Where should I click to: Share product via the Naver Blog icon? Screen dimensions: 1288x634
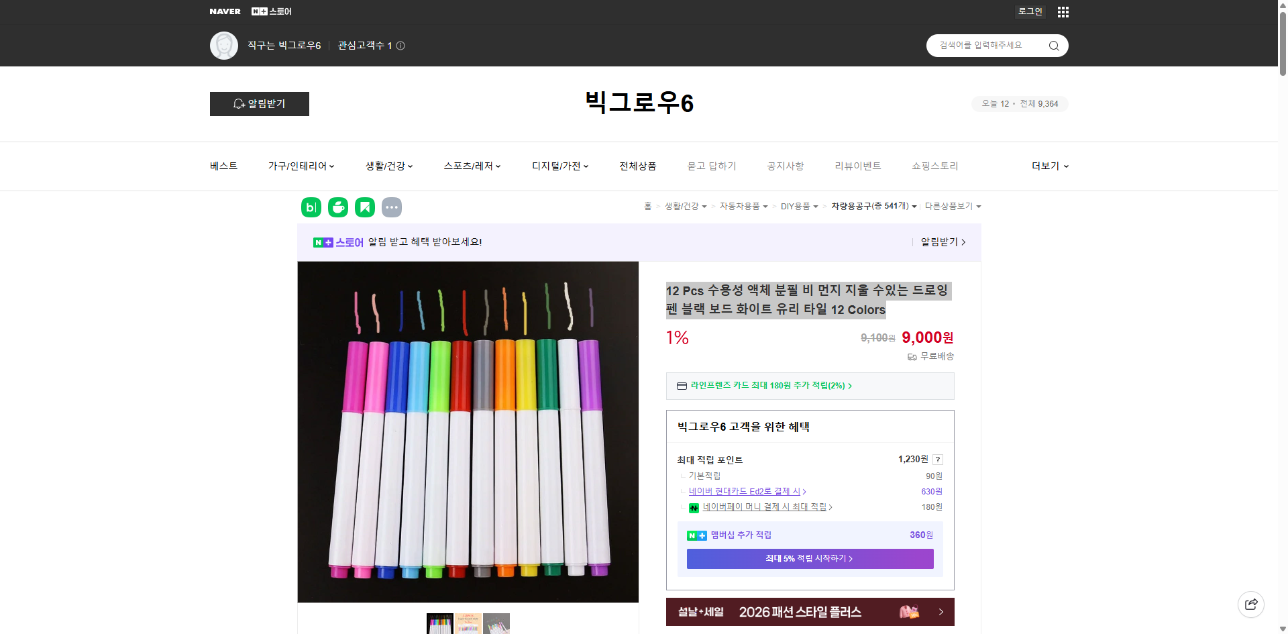point(311,207)
